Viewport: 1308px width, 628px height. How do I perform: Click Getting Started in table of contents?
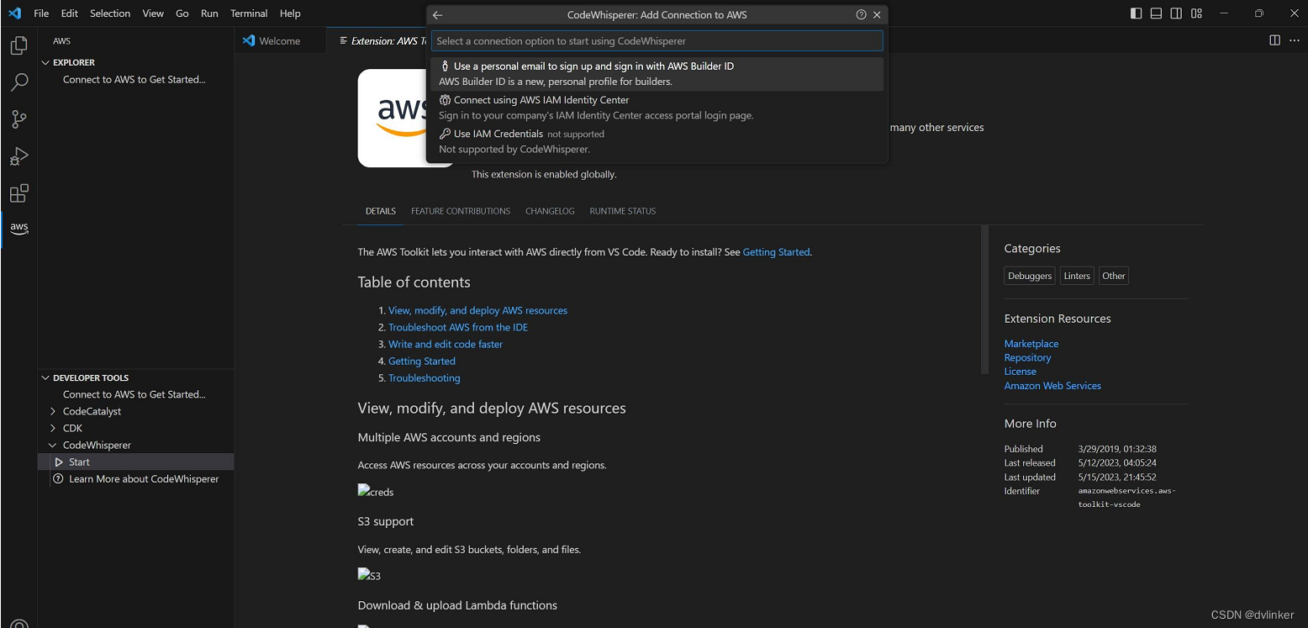coord(422,361)
